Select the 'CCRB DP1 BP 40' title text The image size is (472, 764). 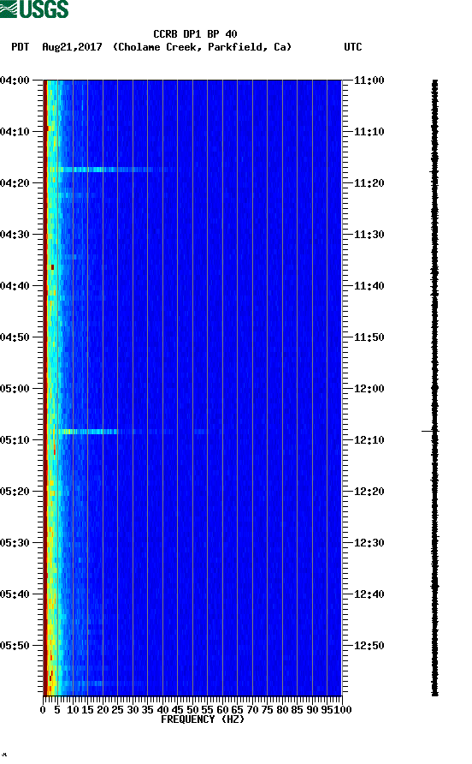point(195,34)
